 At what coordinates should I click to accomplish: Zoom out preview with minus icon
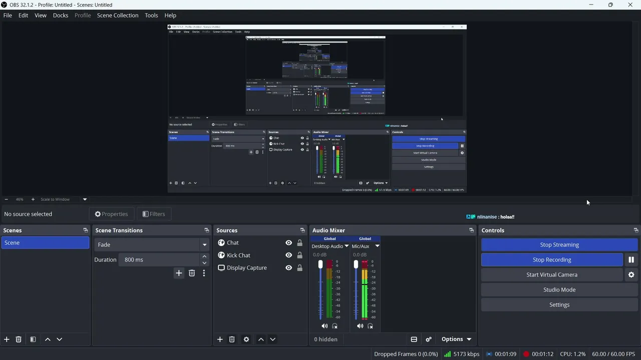tap(6, 199)
